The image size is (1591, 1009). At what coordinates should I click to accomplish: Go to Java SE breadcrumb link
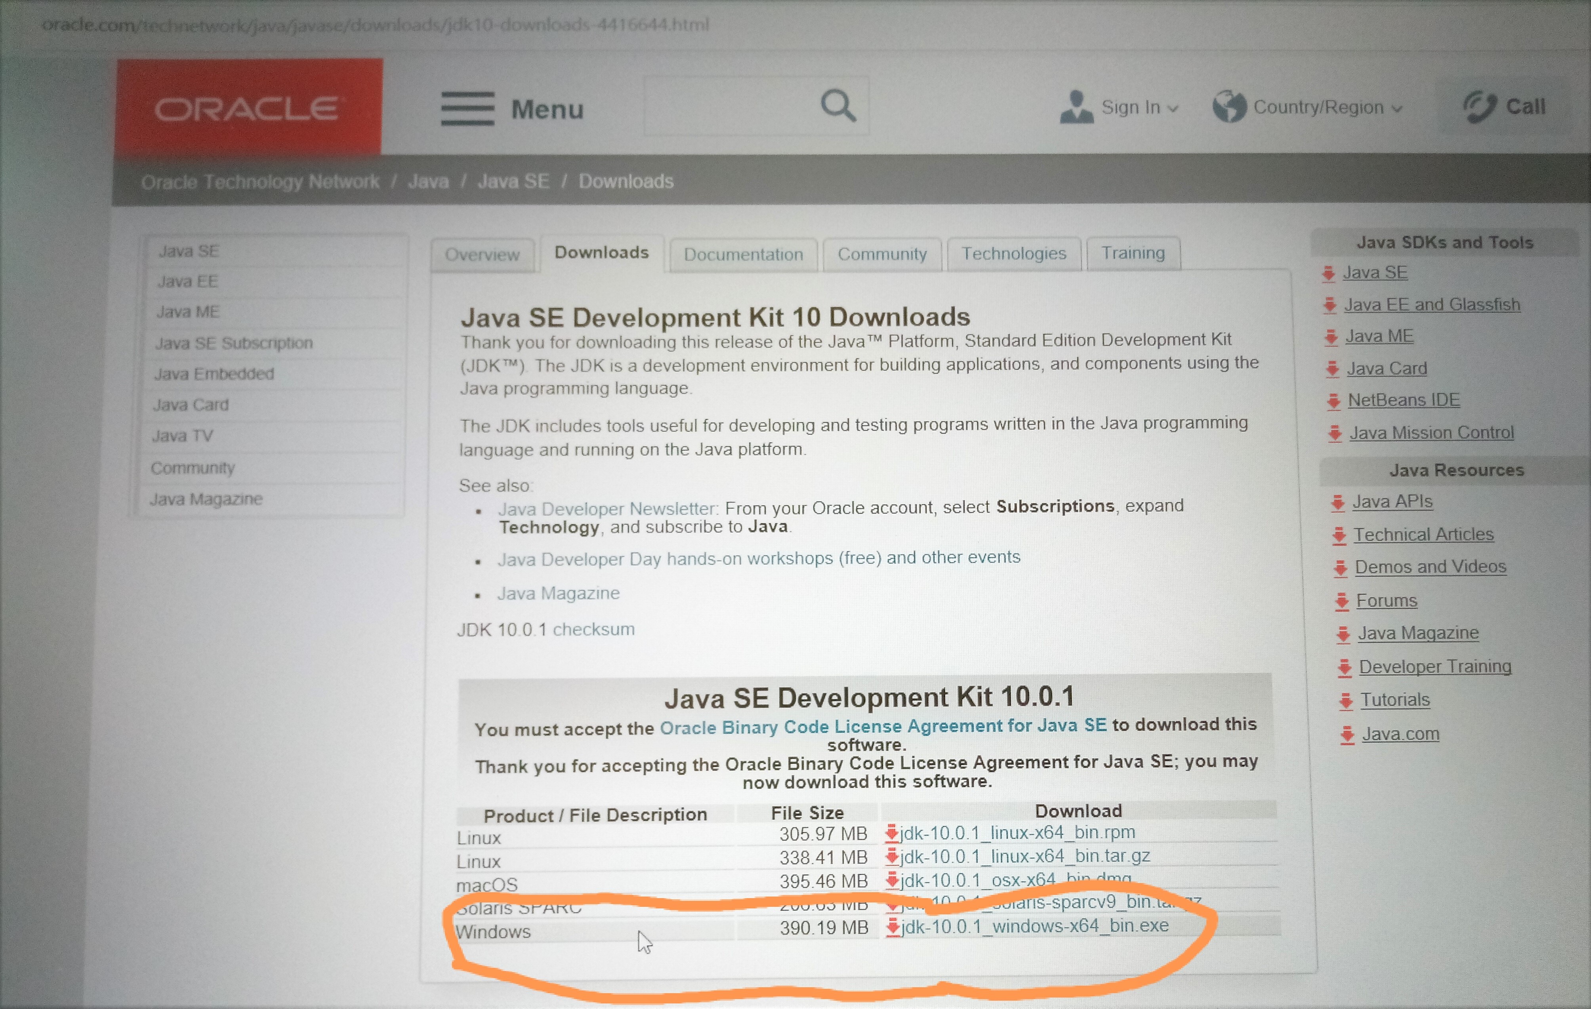[513, 182]
